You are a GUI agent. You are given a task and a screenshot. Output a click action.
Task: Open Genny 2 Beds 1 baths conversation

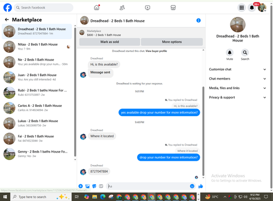tap(37, 154)
